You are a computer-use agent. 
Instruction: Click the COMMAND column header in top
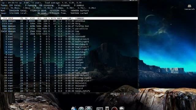pos(80,18)
